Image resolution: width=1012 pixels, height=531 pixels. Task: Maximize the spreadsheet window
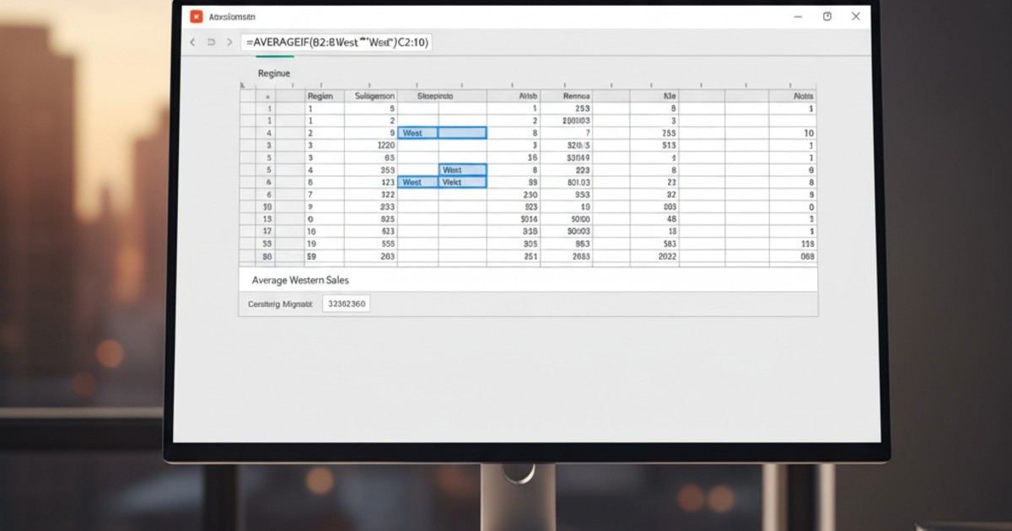pyautogui.click(x=827, y=16)
